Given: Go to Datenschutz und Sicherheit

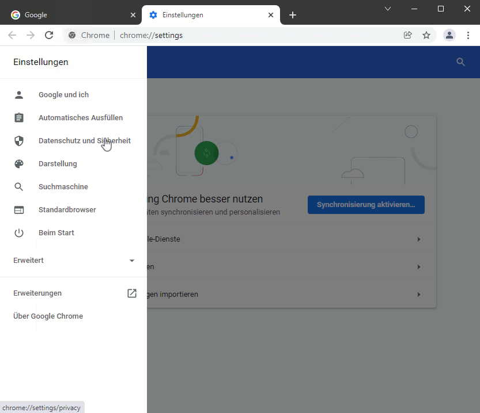Looking at the screenshot, I should (74, 141).
